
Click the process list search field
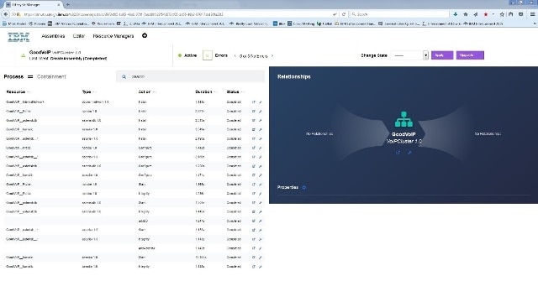[191, 76]
